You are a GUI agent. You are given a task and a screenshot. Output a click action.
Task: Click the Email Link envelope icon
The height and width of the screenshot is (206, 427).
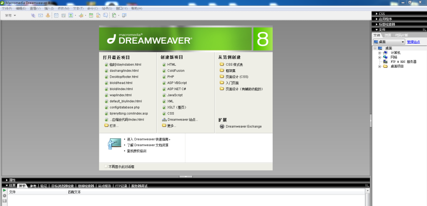(x=40, y=15)
